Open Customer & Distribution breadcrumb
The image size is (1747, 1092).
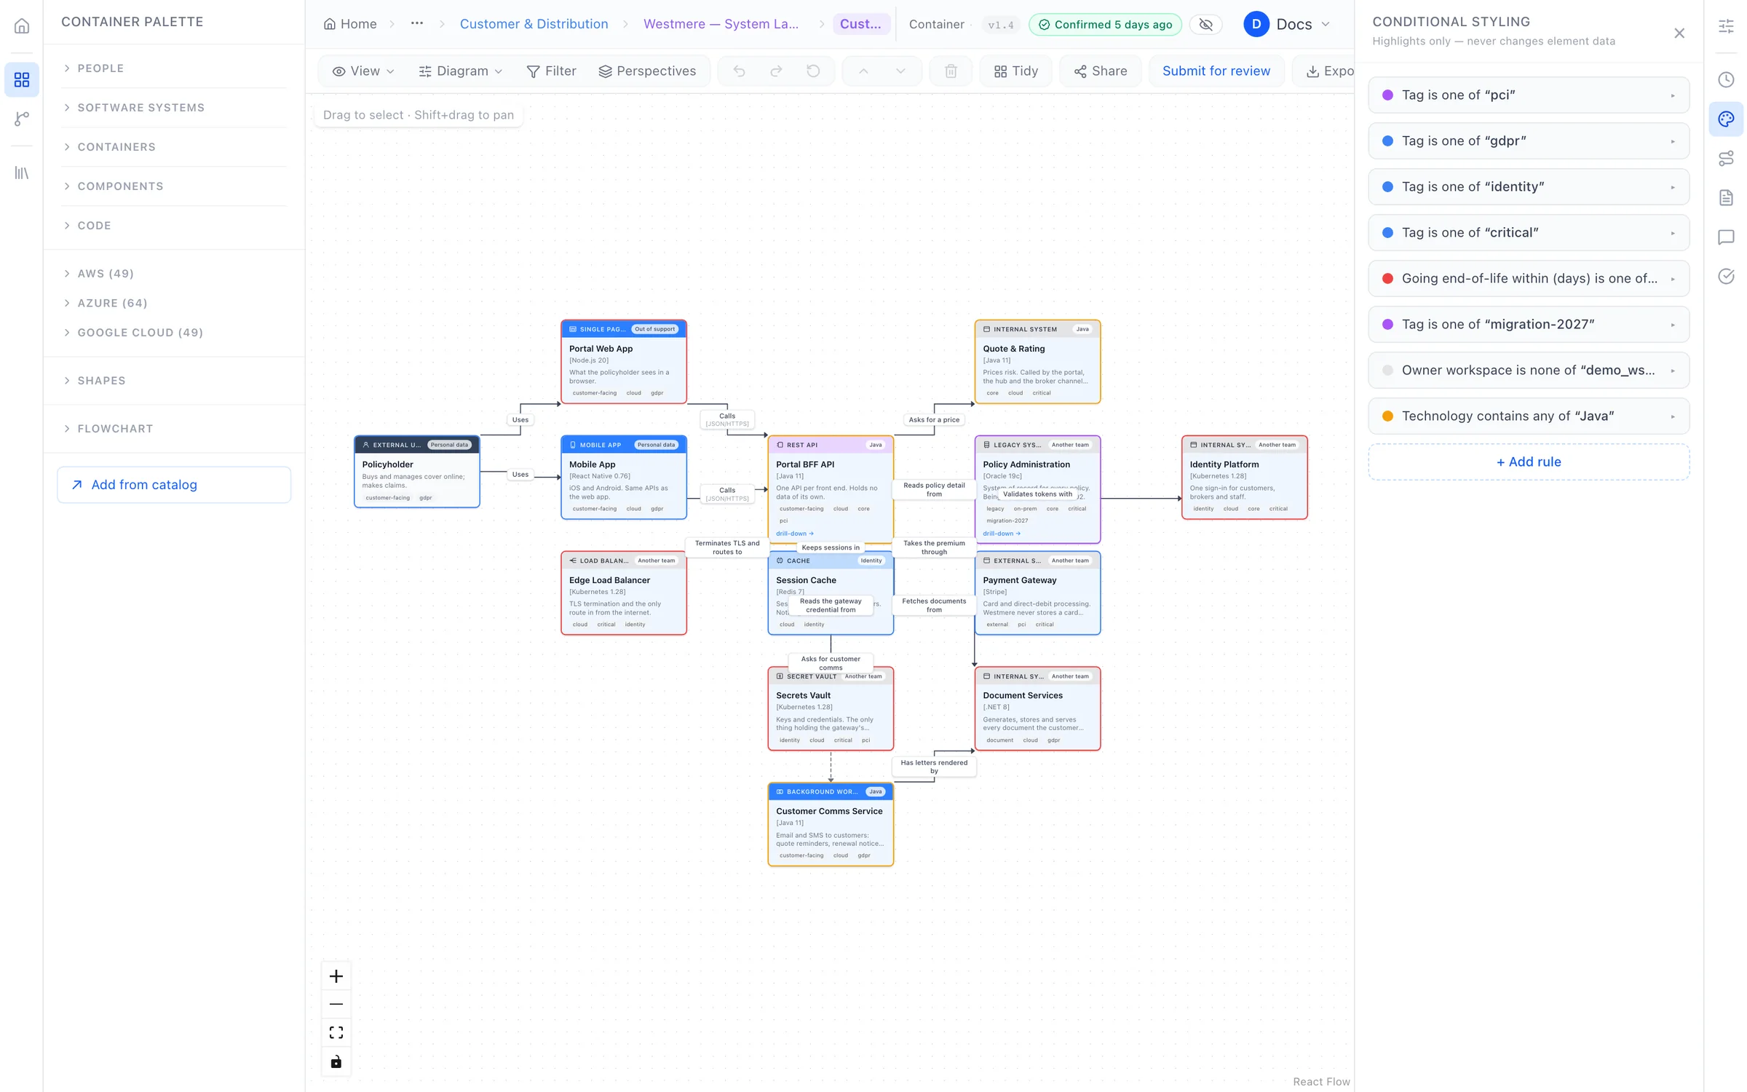coord(534,24)
